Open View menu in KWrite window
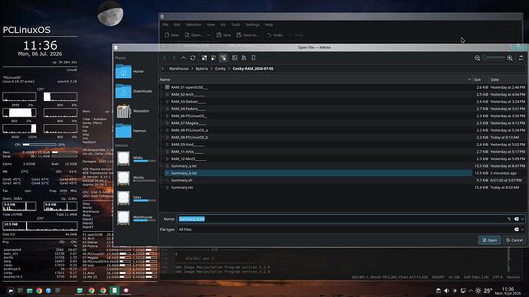The height and width of the screenshot is (297, 529). (211, 25)
